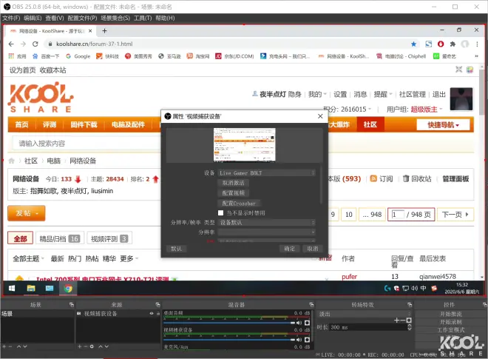Image resolution: width=488 pixels, height=359 pixels.
Task: Pop out the 来源 dock panel
Action: pos(157,305)
